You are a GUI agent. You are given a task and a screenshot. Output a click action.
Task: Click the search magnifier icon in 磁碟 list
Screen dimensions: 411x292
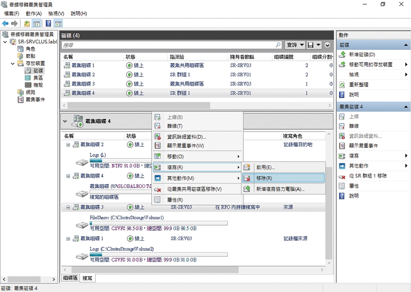click(x=278, y=45)
